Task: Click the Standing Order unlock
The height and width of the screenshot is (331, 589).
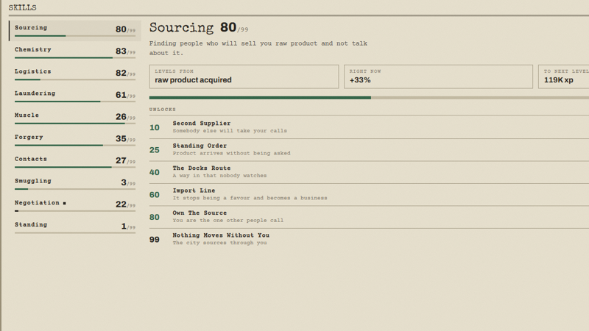Action: coord(369,149)
